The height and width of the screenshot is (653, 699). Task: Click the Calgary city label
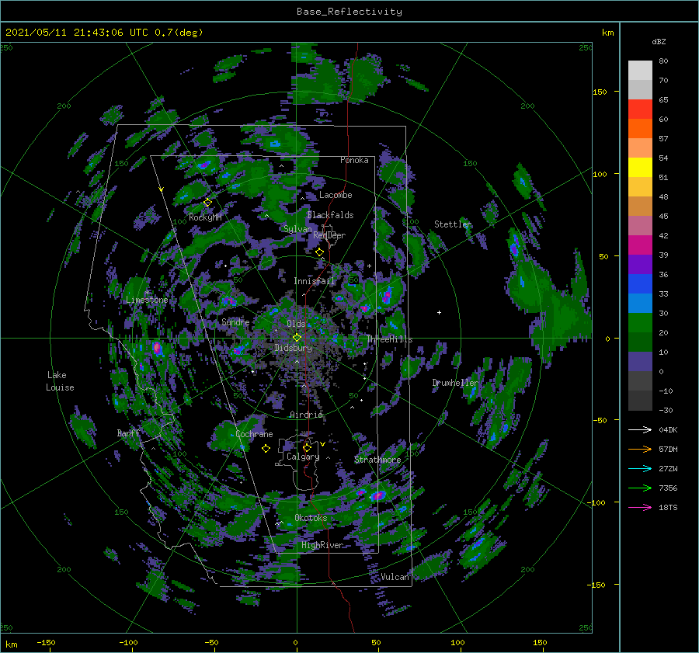pos(303,457)
